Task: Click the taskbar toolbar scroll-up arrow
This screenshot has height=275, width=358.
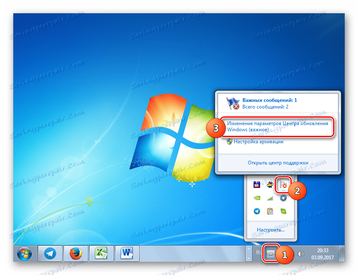Action: [x=249, y=248]
